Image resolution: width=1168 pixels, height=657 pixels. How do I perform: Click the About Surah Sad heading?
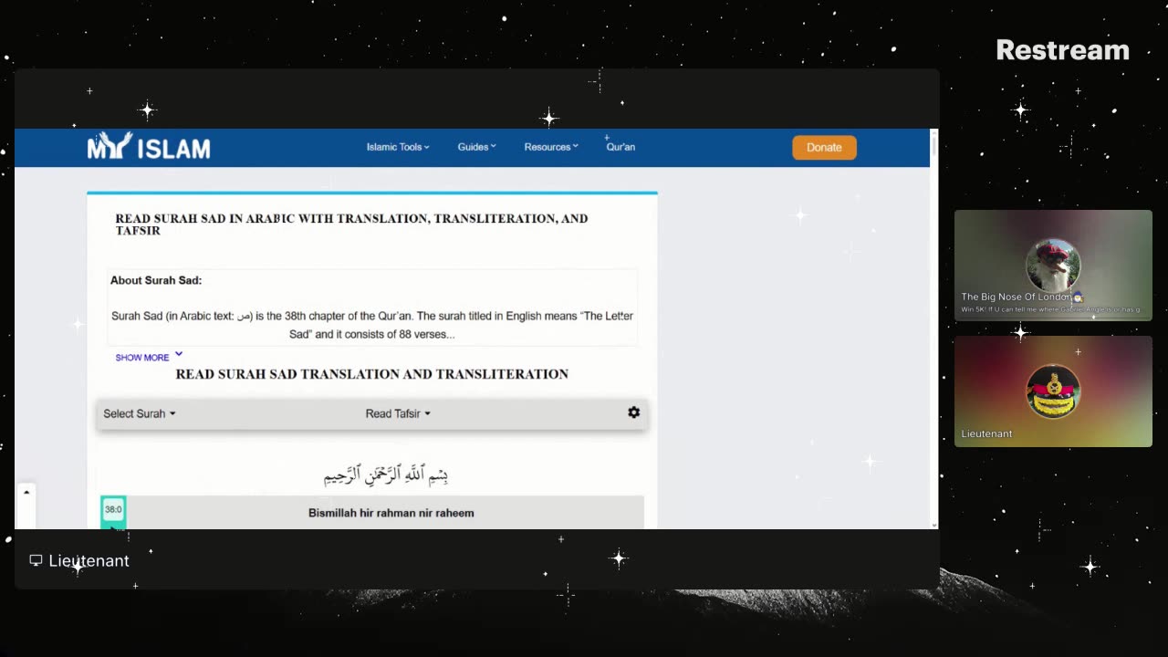(156, 280)
